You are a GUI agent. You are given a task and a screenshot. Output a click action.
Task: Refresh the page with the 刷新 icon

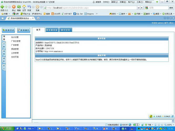(x=19, y=7)
